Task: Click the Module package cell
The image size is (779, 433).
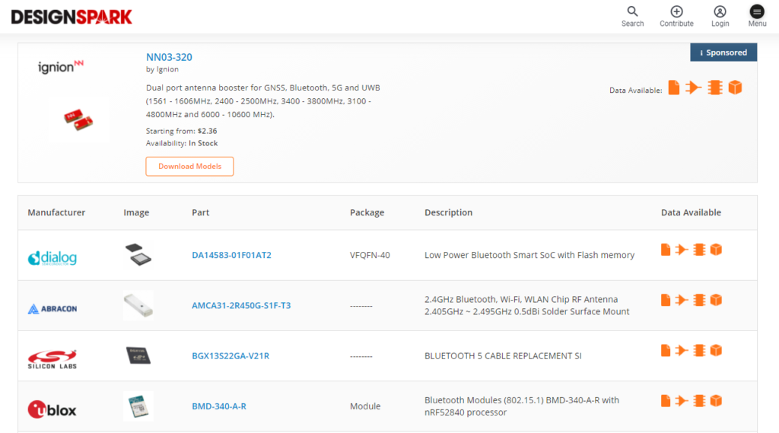Action: pyautogui.click(x=365, y=406)
